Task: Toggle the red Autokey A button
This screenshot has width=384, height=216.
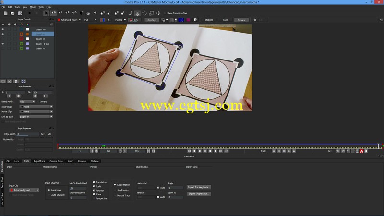Action: 361,151
